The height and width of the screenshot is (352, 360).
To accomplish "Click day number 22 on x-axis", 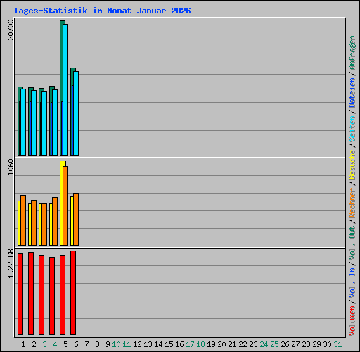I will (x=243, y=344).
